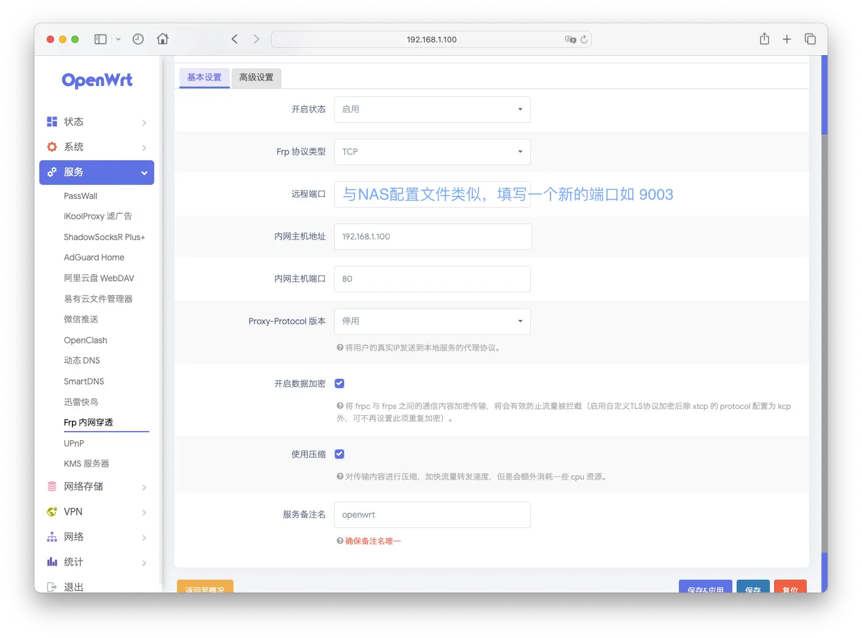Reload the page using refresh icon
Image resolution: width=862 pixels, height=638 pixels.
tap(584, 39)
